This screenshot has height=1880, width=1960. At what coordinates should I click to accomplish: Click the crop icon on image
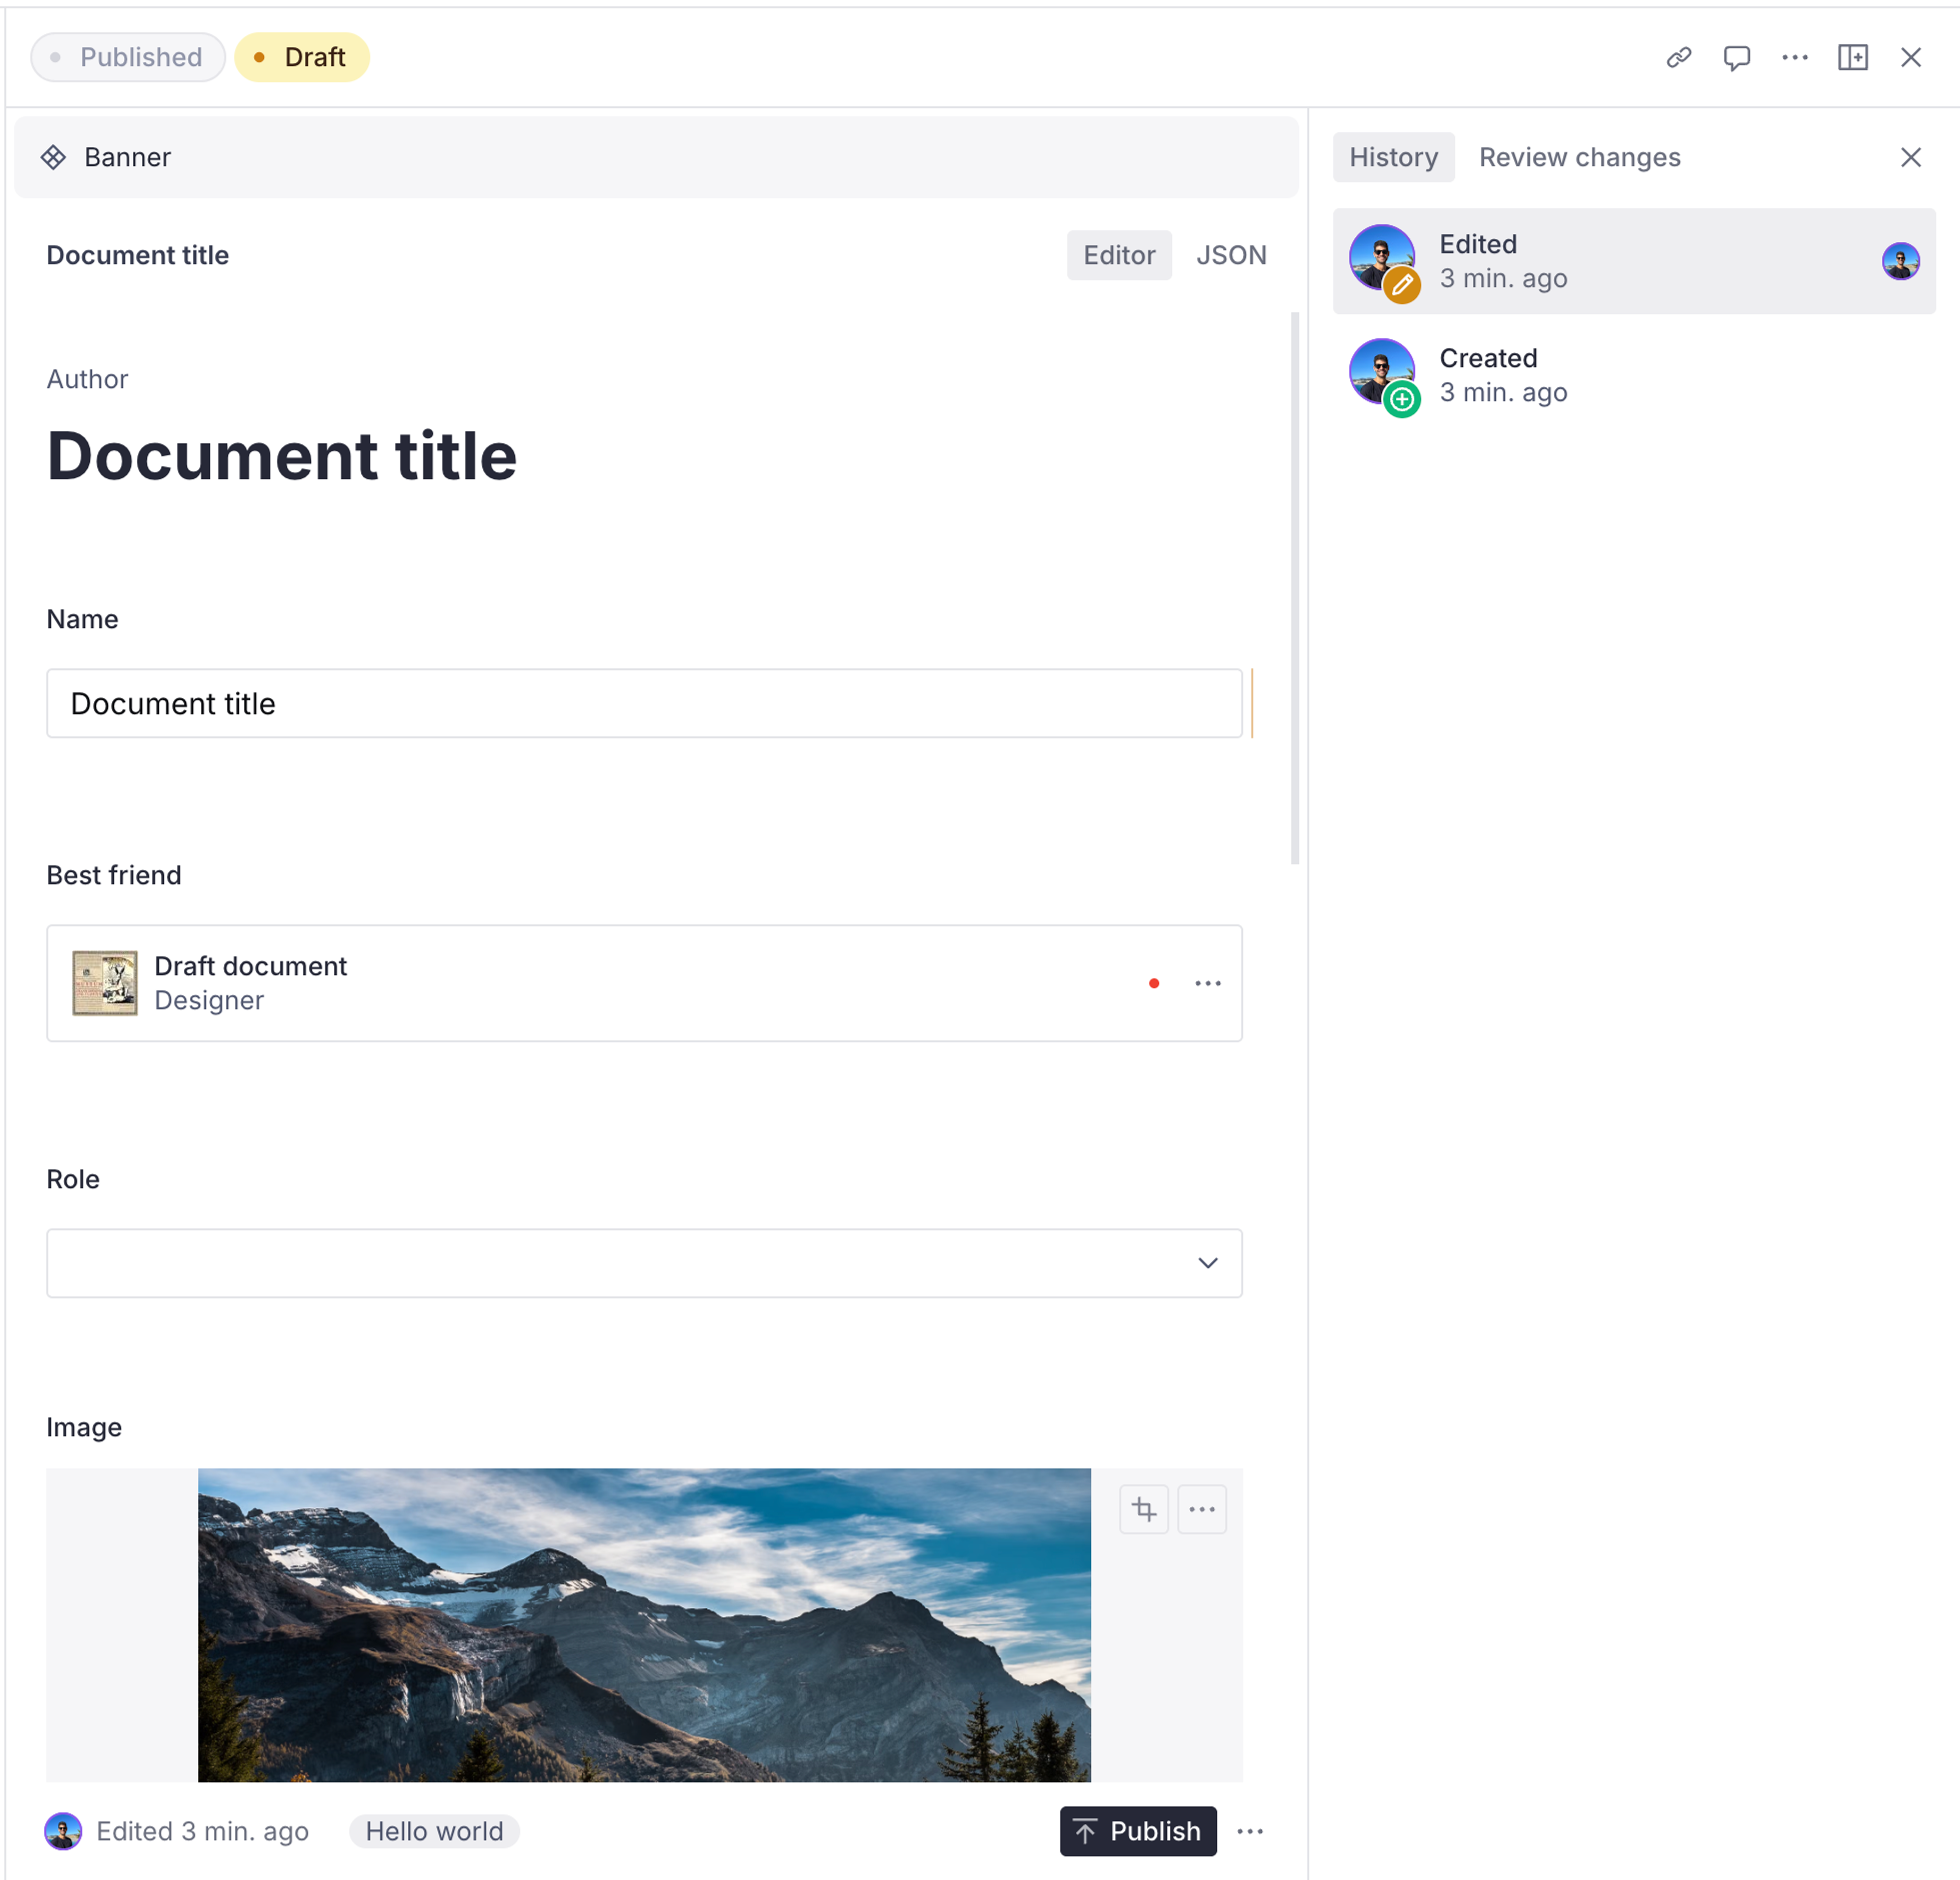pyautogui.click(x=1143, y=1509)
